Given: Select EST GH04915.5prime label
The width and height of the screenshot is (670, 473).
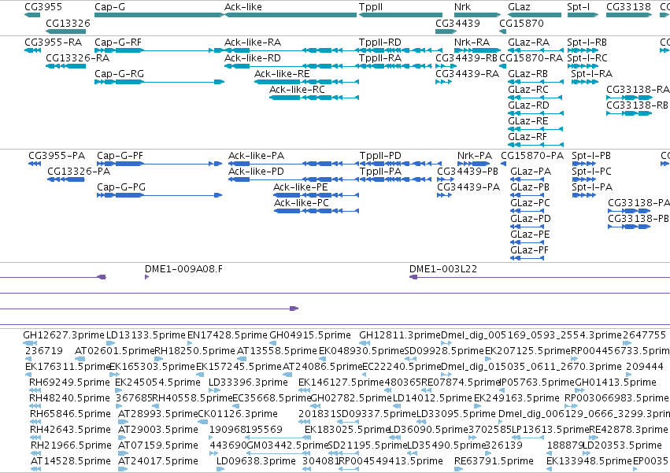Looking at the screenshot, I should pyautogui.click(x=310, y=335).
